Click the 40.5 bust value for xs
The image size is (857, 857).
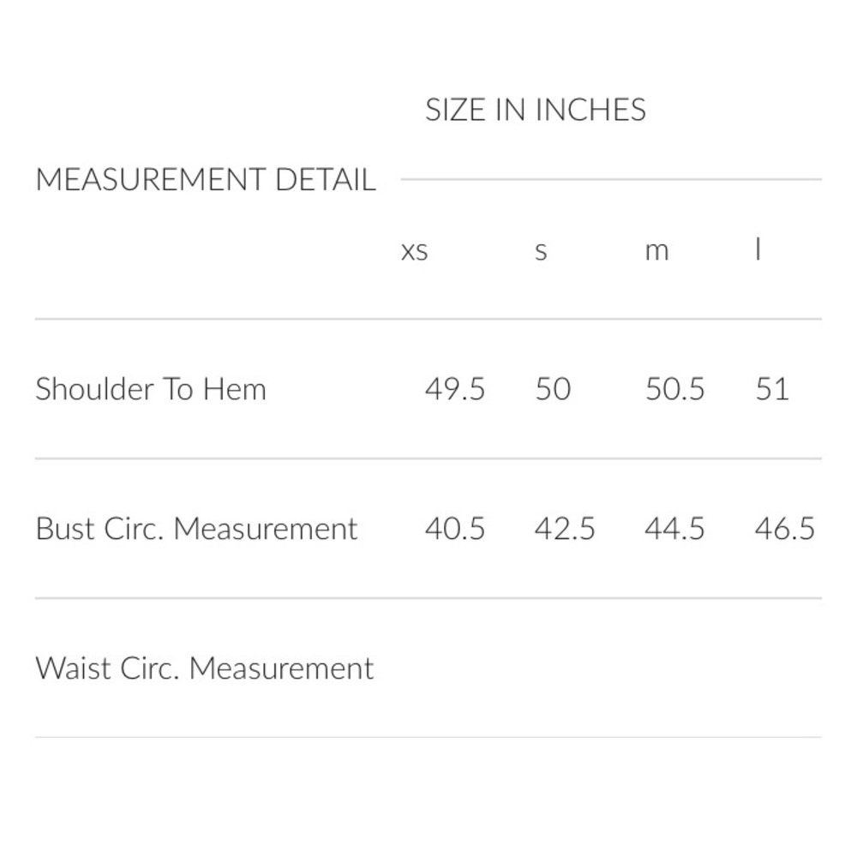(x=455, y=529)
